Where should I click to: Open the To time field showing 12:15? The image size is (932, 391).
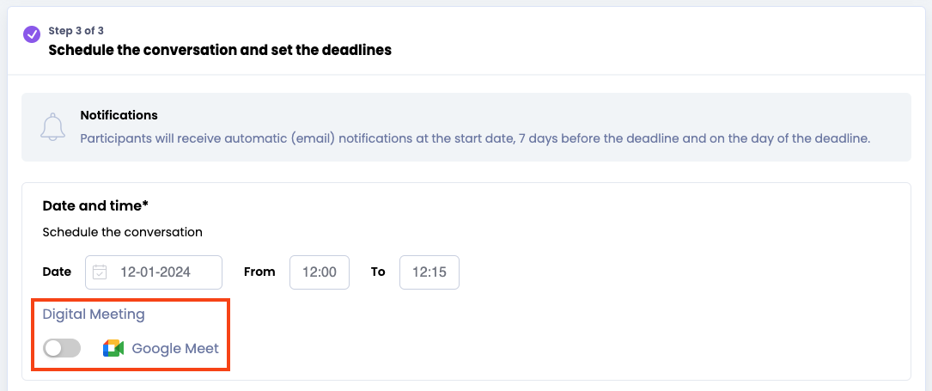429,272
